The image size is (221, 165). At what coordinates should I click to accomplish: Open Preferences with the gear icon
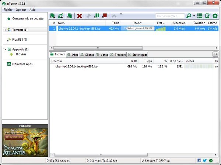click(215, 16)
